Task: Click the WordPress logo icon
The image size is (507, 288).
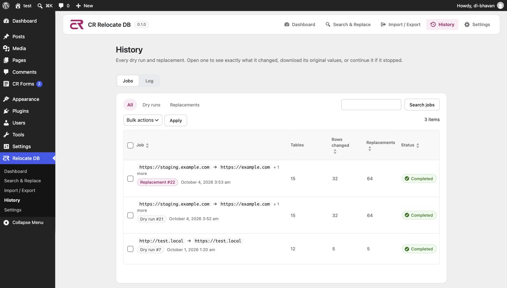Action: click(x=6, y=6)
